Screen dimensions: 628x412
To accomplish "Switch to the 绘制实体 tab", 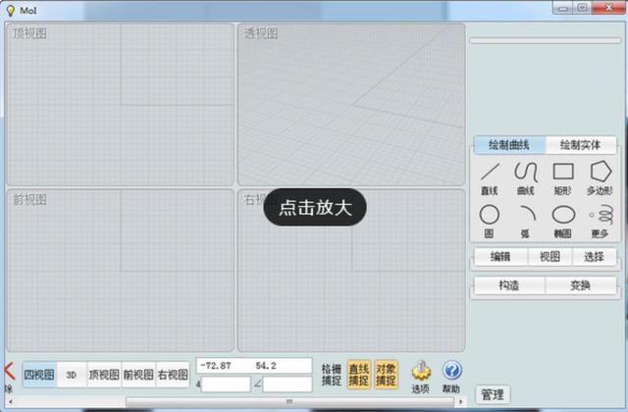I will click(x=580, y=145).
